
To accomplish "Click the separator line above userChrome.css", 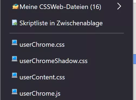I will (67, 33).
